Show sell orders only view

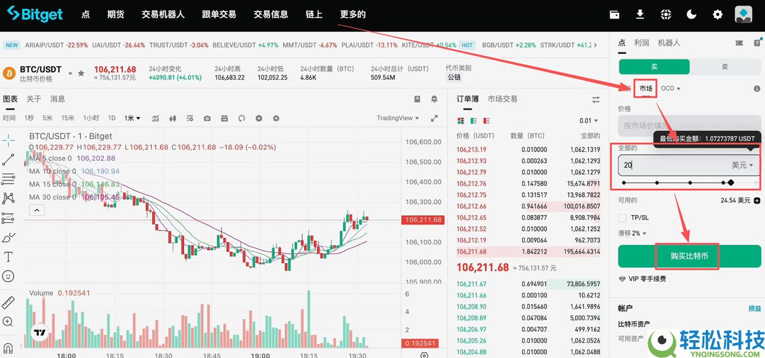(485, 121)
